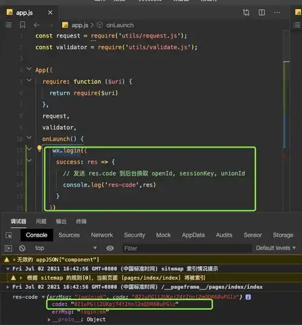Switch to the 终端 panel tab
302x325 pixels.
[x=81, y=221]
